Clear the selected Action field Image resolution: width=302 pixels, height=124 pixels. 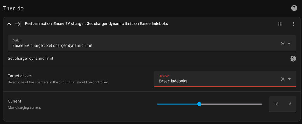[x=283, y=44]
